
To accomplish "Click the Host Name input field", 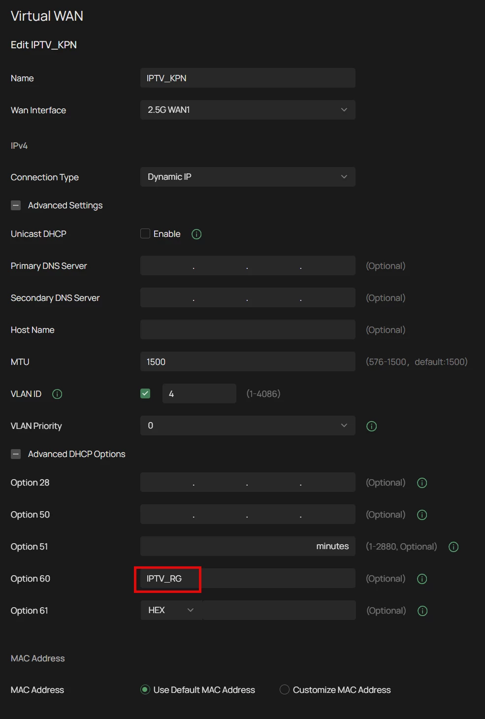I will [248, 329].
